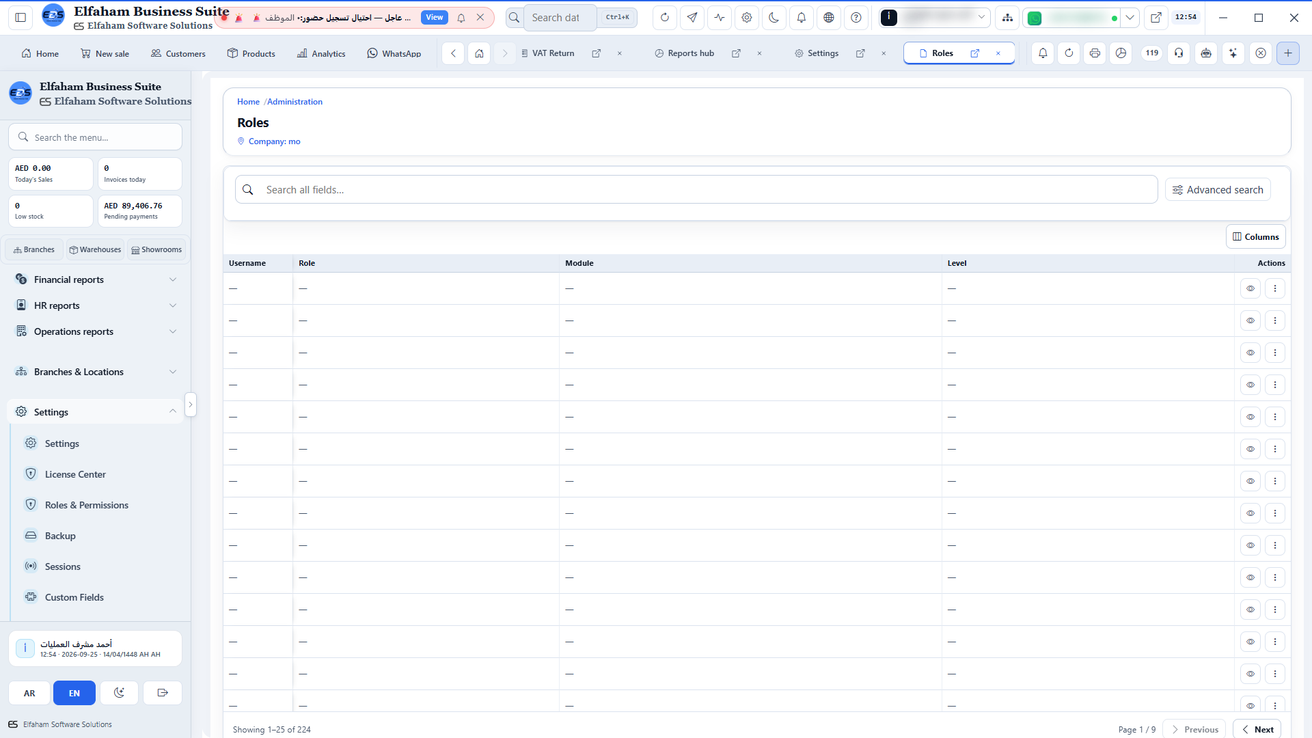Expand the WhatsApp account dropdown arrow
The width and height of the screenshot is (1312, 738).
(x=1130, y=18)
